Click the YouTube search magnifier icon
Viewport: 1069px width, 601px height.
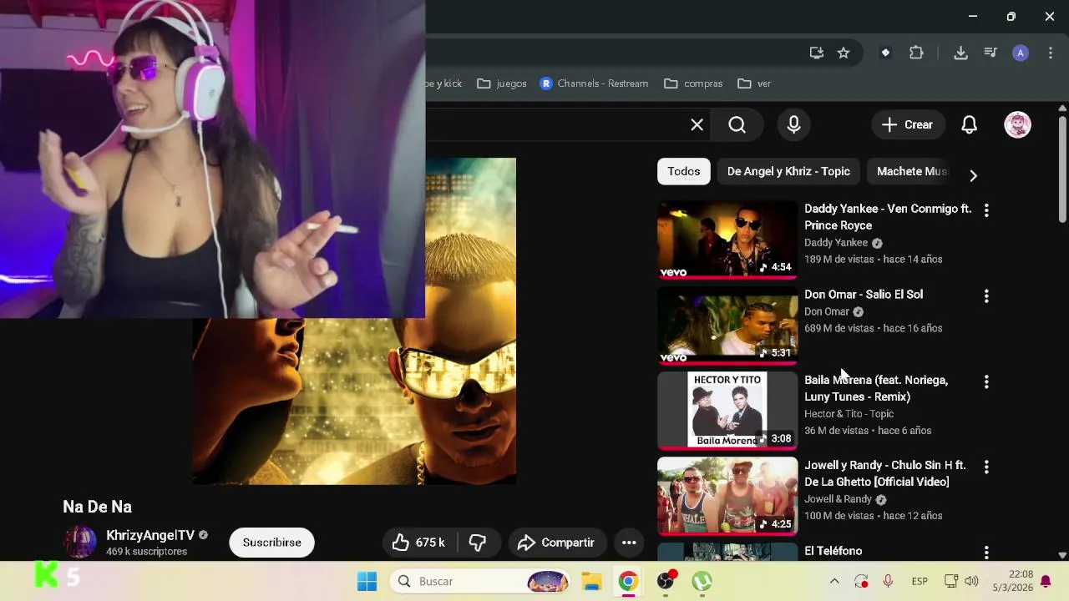coord(737,125)
